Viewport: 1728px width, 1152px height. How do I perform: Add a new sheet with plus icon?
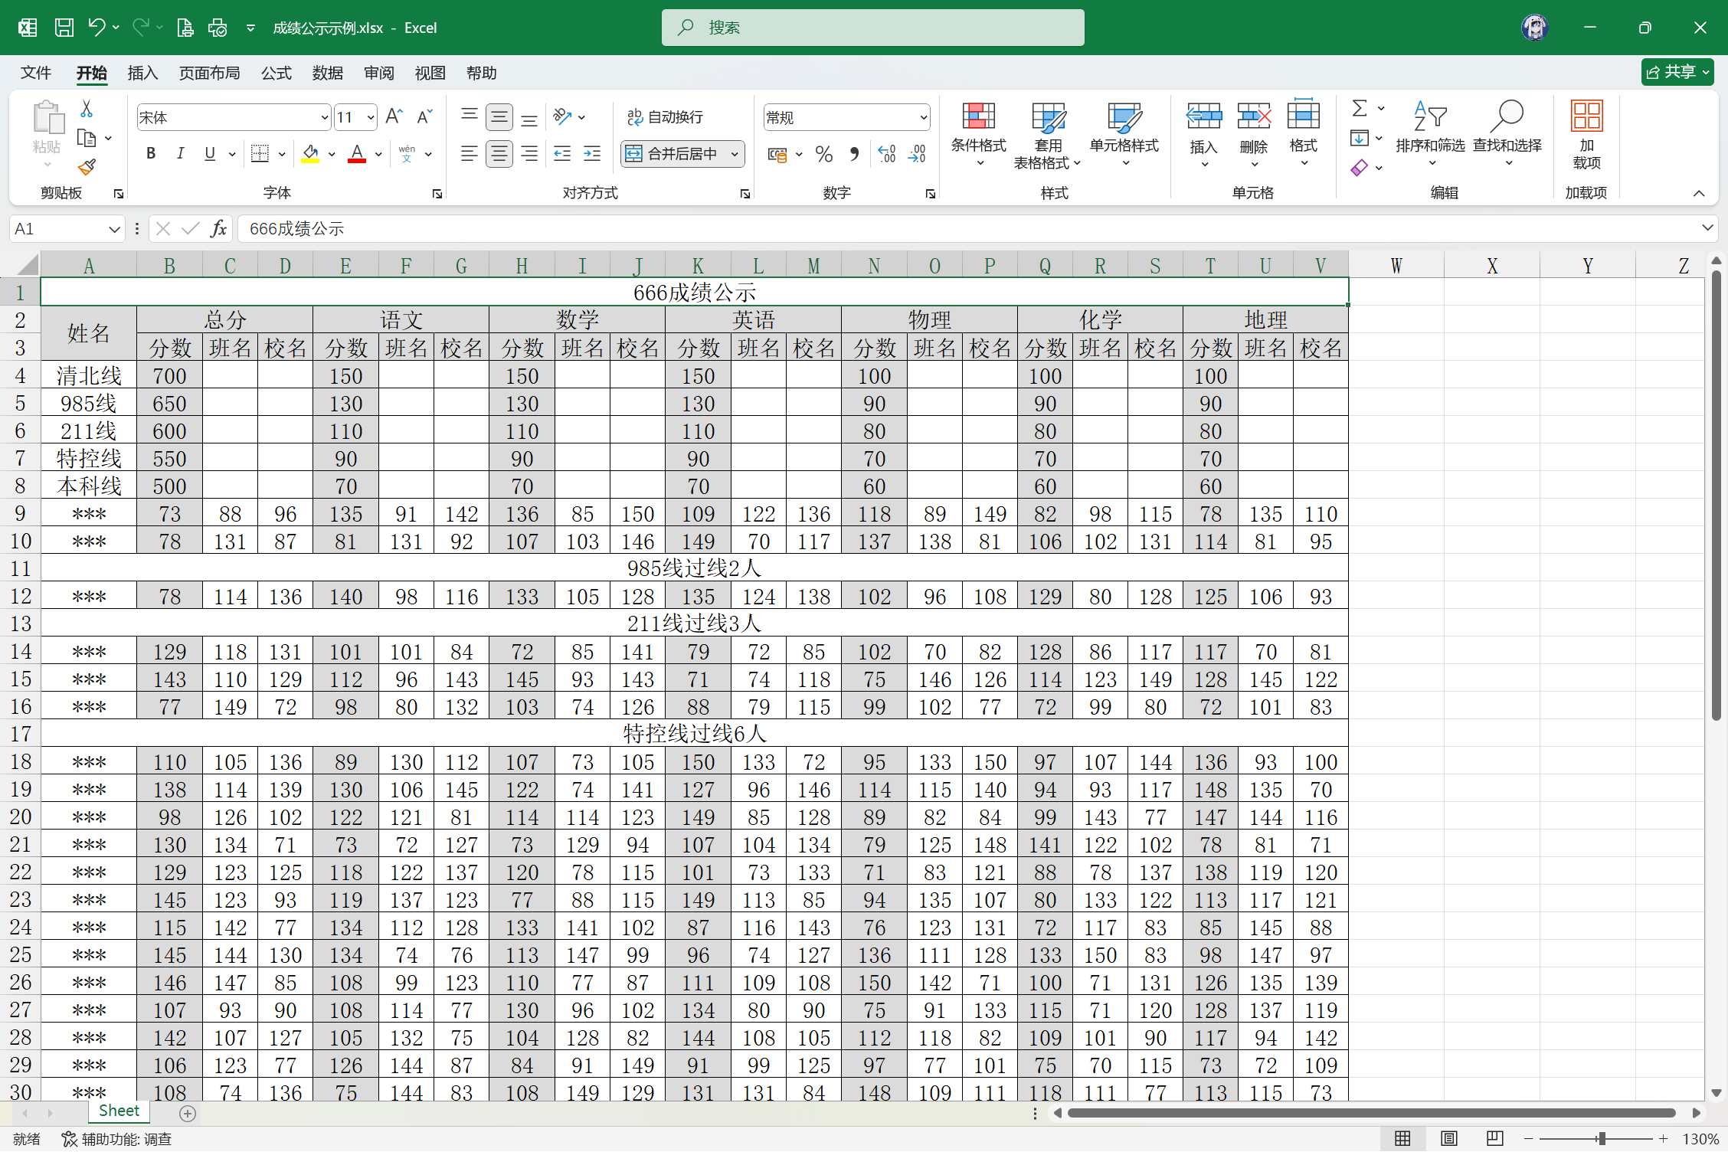click(188, 1113)
